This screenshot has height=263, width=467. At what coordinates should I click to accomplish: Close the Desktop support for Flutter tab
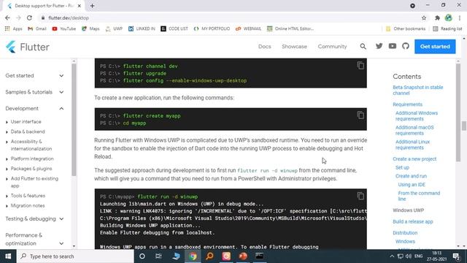[80, 6]
